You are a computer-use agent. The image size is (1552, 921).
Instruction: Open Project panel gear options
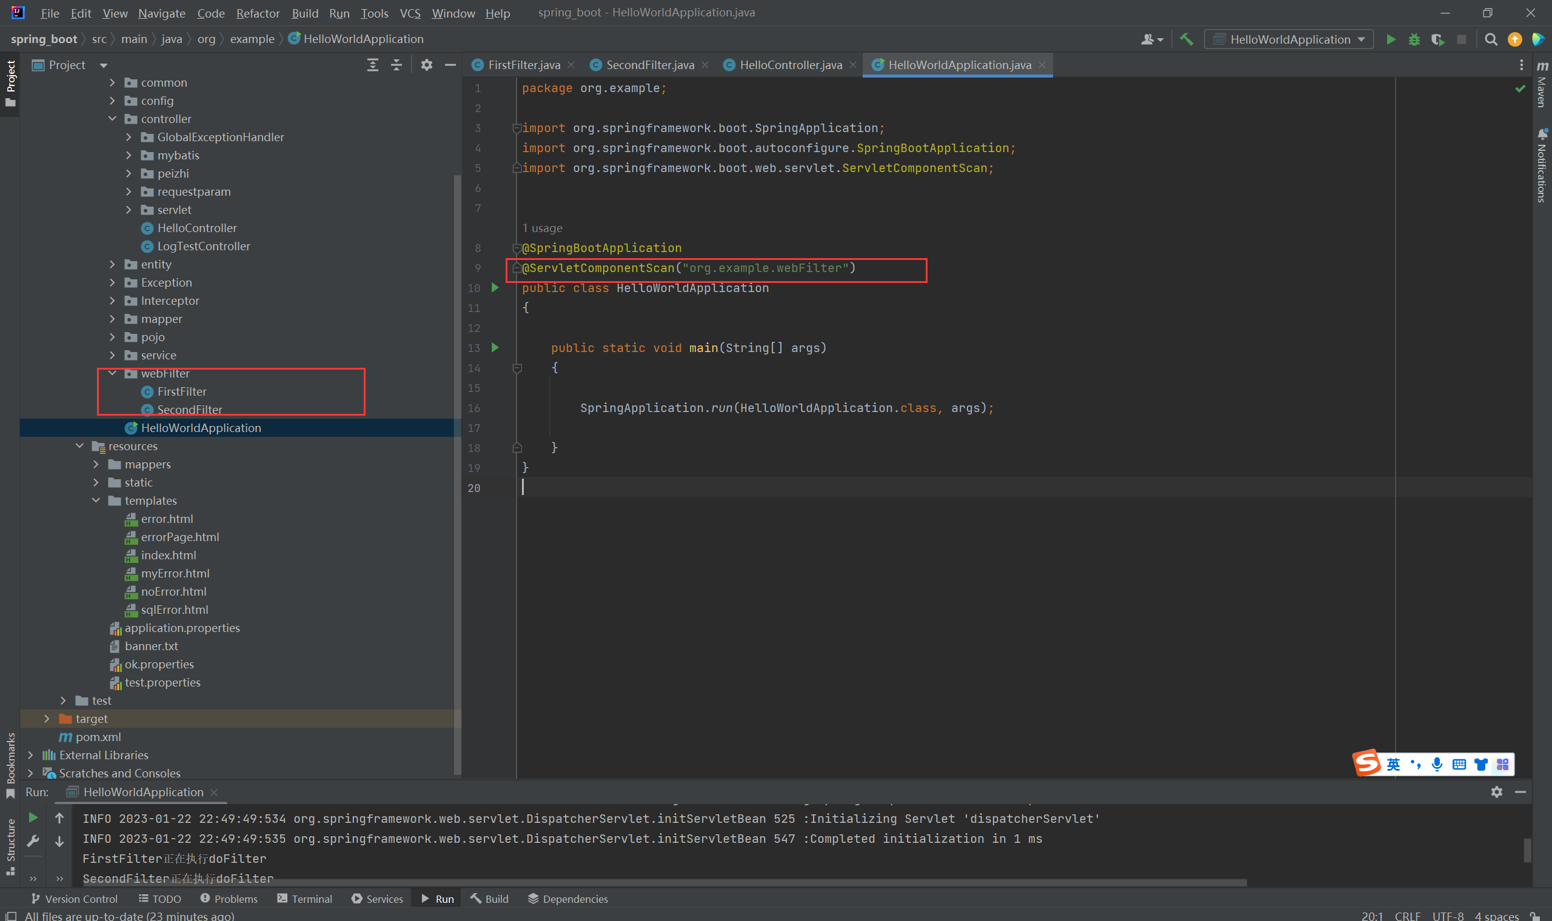(426, 65)
